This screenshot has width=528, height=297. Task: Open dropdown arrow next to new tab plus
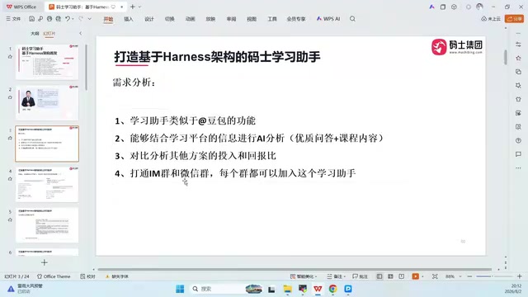click(139, 7)
